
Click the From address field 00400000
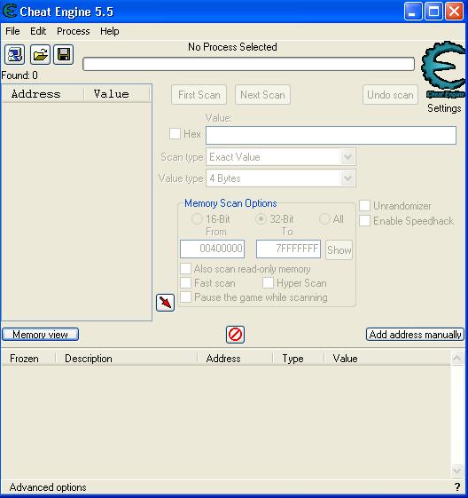212,249
